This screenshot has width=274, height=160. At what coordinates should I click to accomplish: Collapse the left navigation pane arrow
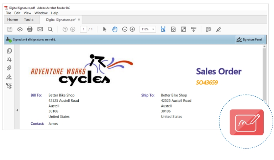click(x=17, y=110)
